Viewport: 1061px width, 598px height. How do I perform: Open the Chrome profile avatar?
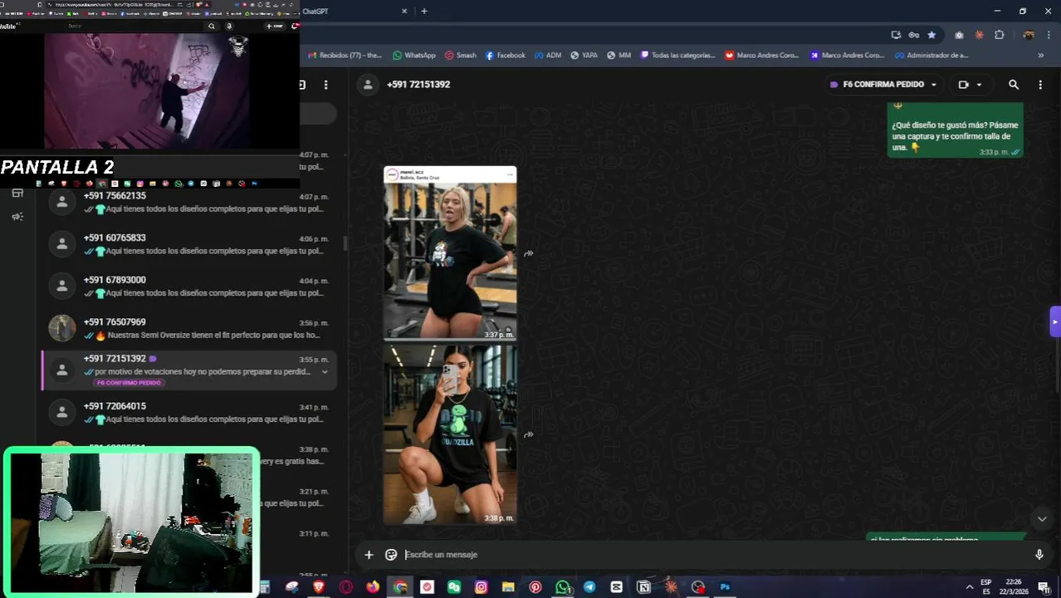click(1028, 35)
